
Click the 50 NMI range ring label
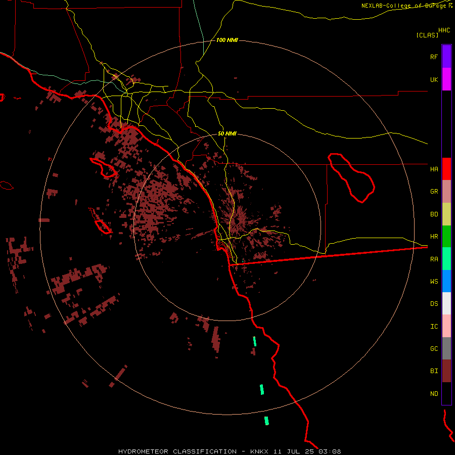click(x=227, y=133)
